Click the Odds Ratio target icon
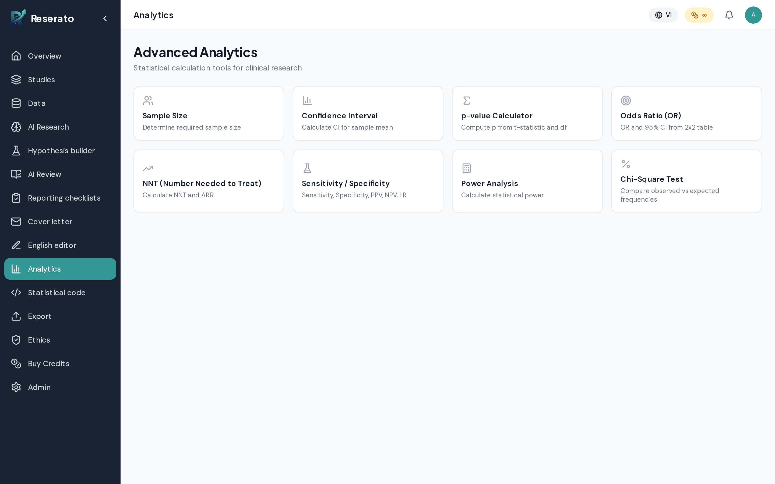 click(626, 101)
